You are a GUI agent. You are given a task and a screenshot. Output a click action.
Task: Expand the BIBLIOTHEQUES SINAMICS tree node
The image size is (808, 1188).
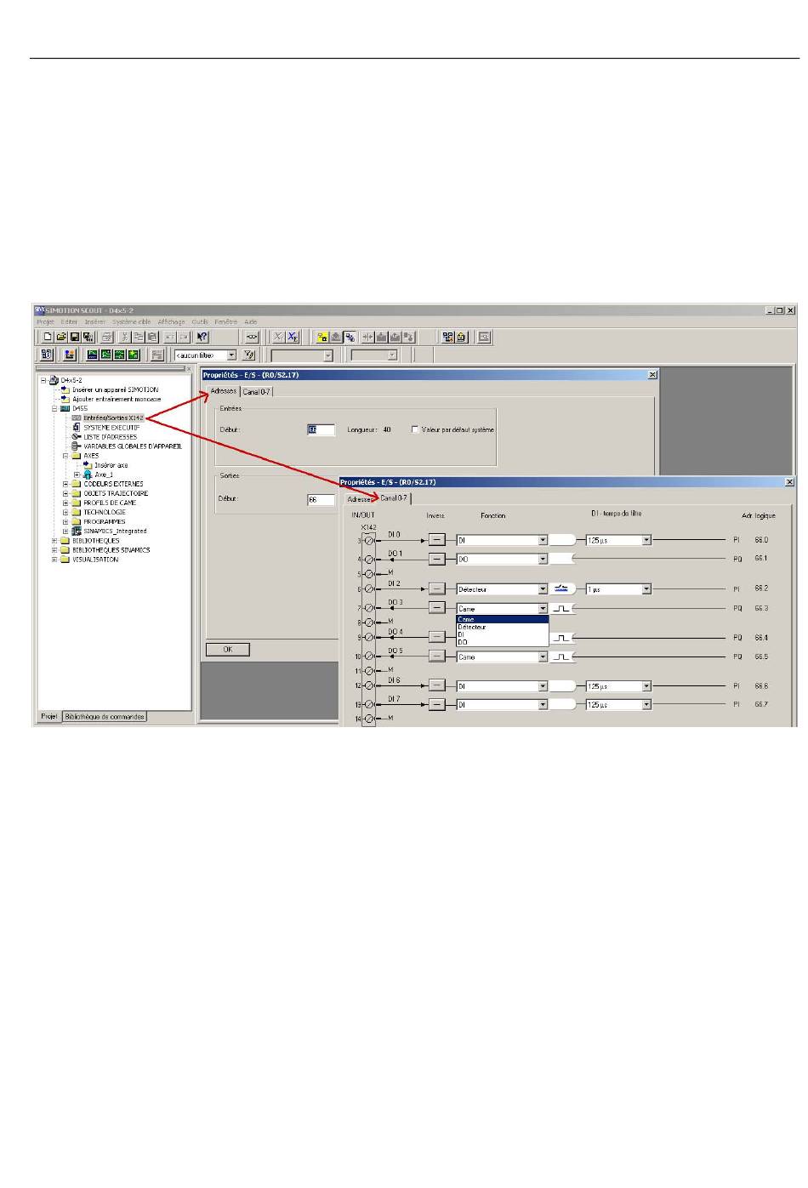click(x=54, y=550)
